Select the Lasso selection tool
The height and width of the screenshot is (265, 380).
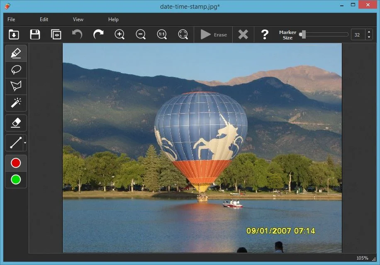[16, 70]
